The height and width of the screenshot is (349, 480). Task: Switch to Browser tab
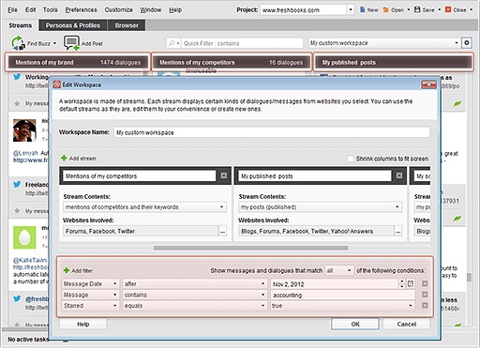(x=127, y=25)
